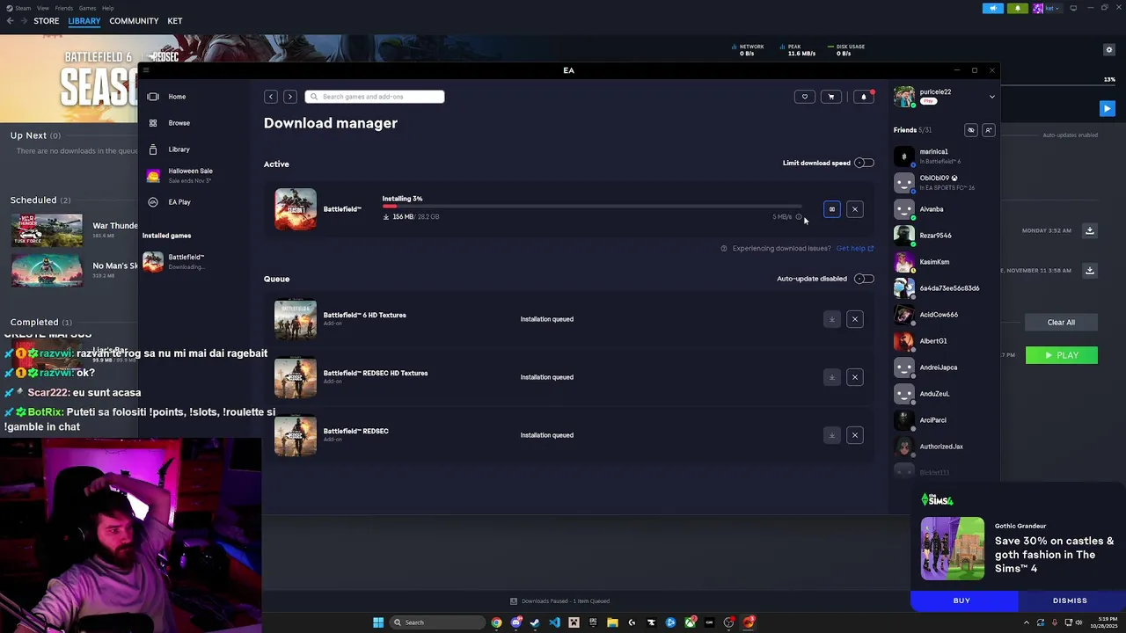Open friend Rezar9546
Viewport: 1126px width, 633px height.
click(x=936, y=236)
